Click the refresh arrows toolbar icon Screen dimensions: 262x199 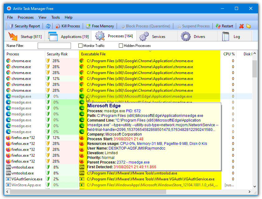[48, 26]
